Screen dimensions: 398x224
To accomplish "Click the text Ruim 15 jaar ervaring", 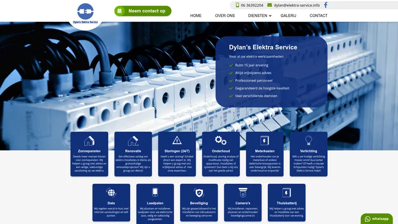I will 252,65.
